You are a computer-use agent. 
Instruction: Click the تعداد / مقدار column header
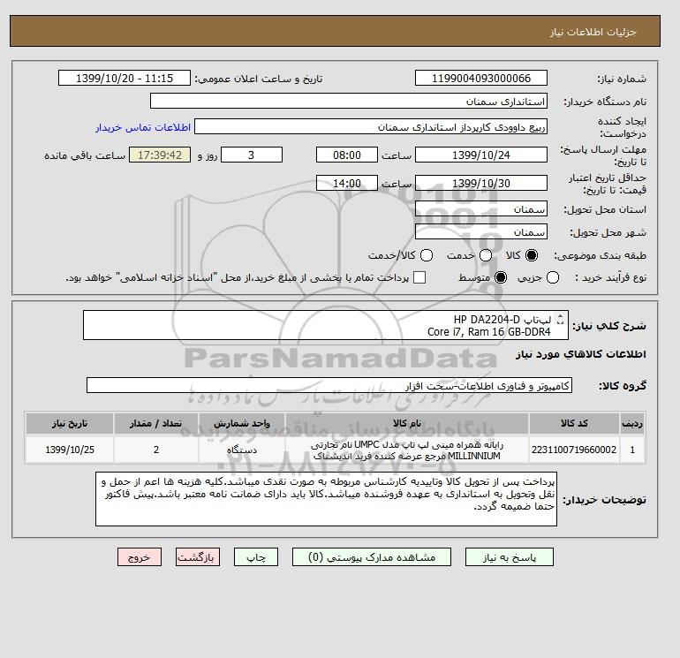point(156,423)
